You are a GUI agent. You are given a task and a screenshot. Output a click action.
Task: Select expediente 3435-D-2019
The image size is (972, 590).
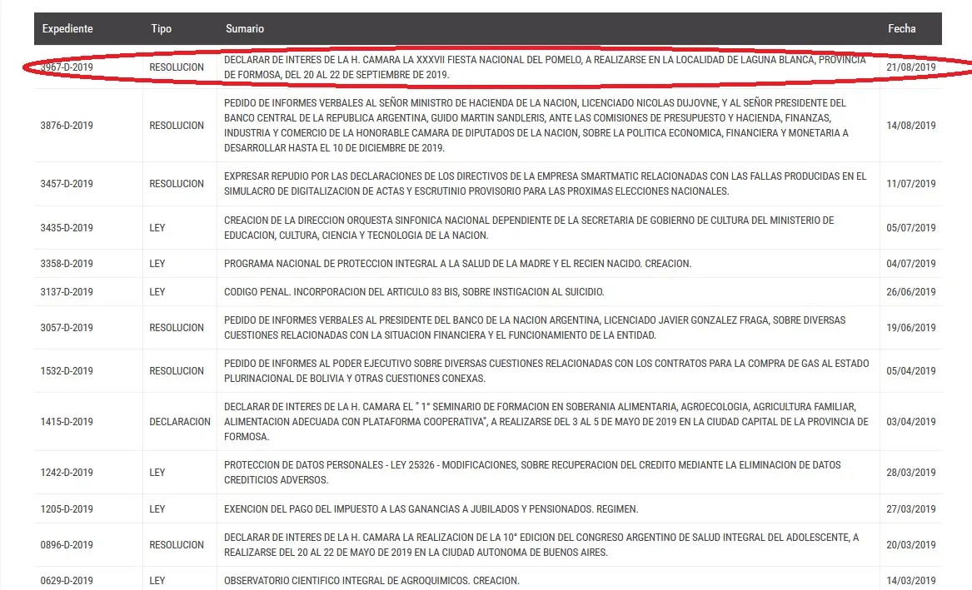click(67, 227)
